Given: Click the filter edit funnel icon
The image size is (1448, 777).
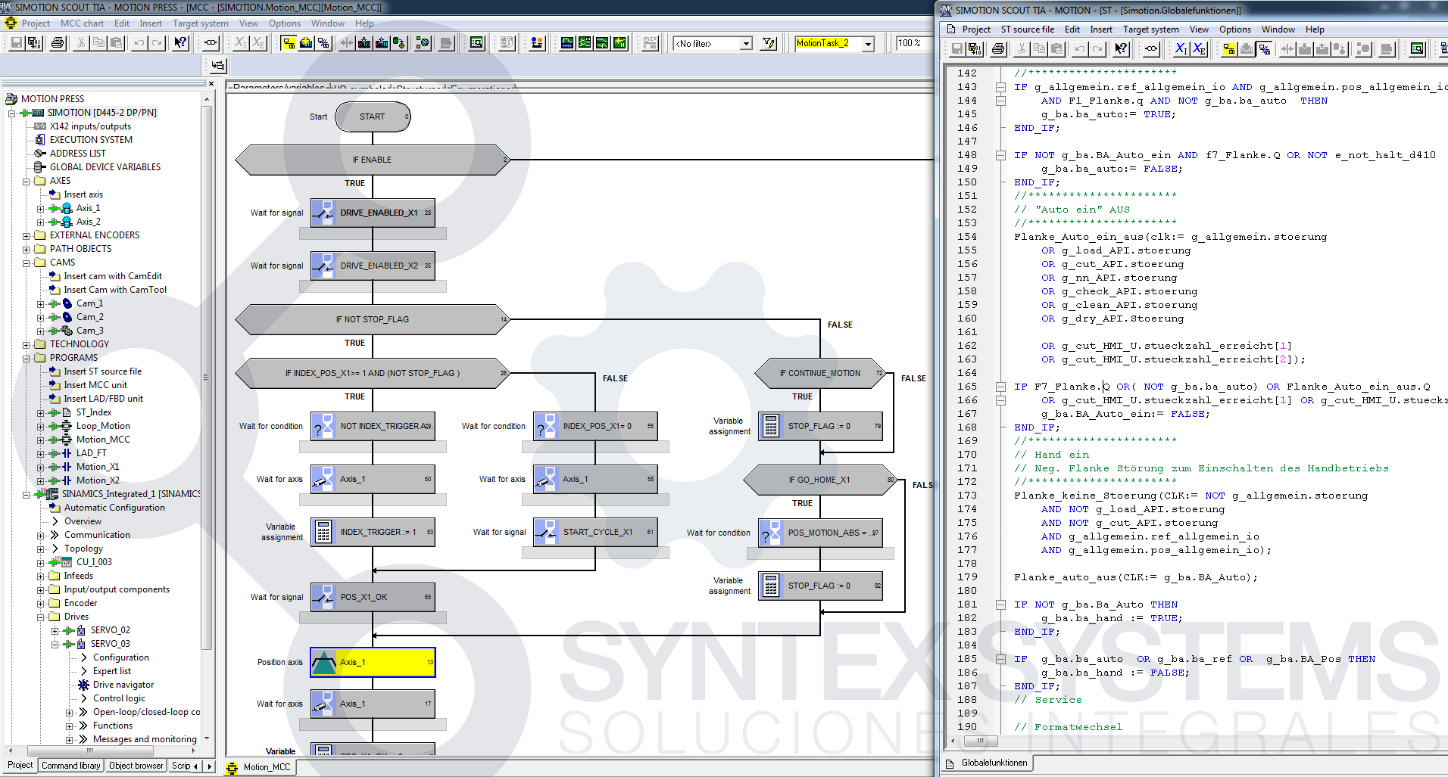Looking at the screenshot, I should pyautogui.click(x=769, y=43).
